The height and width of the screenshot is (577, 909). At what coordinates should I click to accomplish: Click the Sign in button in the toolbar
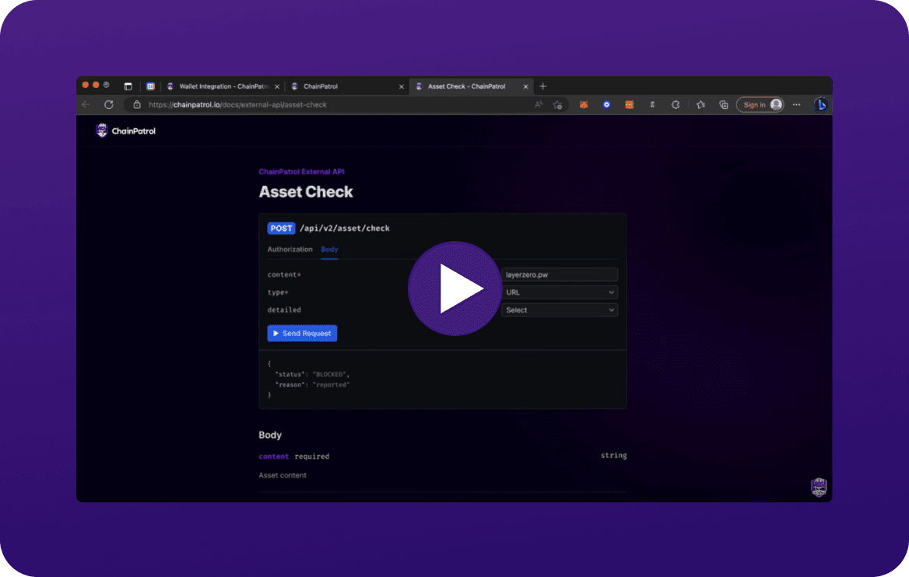(760, 105)
